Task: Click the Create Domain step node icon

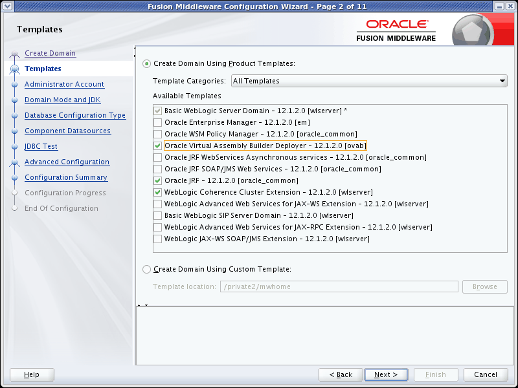Action: coord(14,54)
